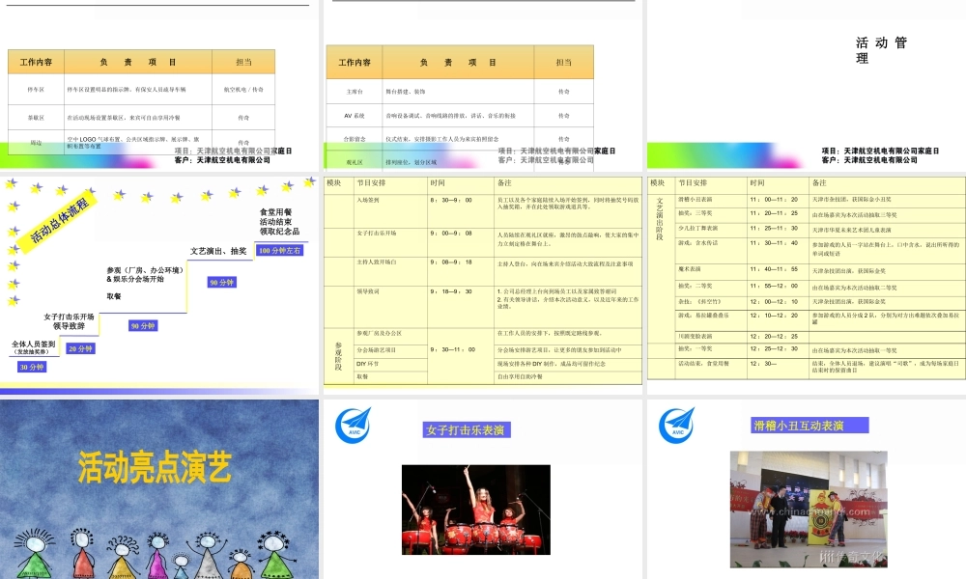Click the DIY 环节 schedule cell

390,364
